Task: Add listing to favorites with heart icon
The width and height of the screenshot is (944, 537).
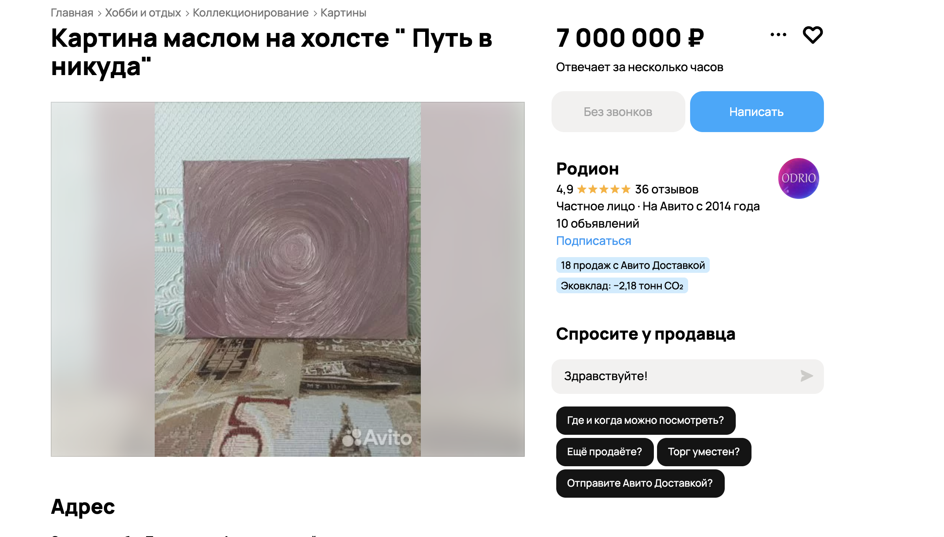Action: (x=813, y=35)
